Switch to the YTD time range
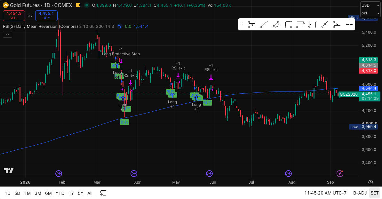Image resolution: width=382 pixels, height=199 pixels. 60,193
